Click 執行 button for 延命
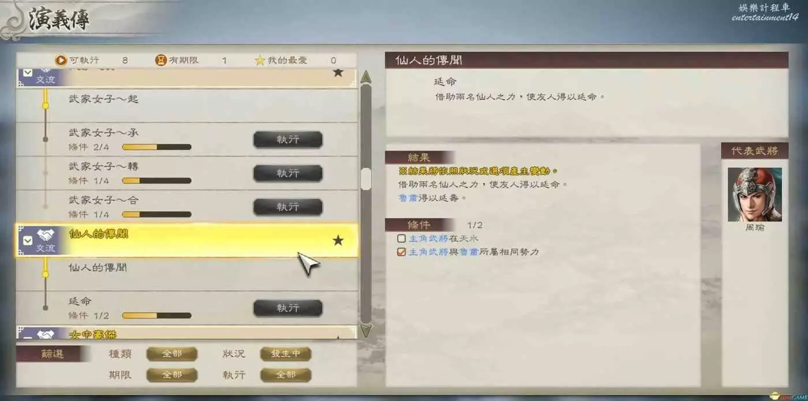 (288, 308)
